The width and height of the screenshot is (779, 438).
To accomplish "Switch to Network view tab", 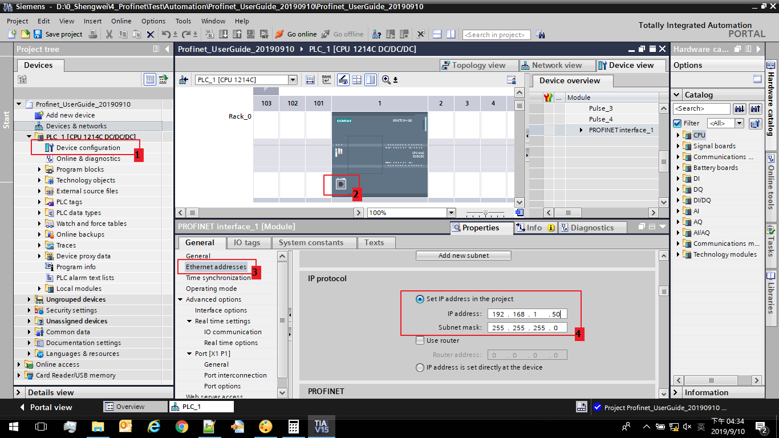I will click(x=557, y=65).
